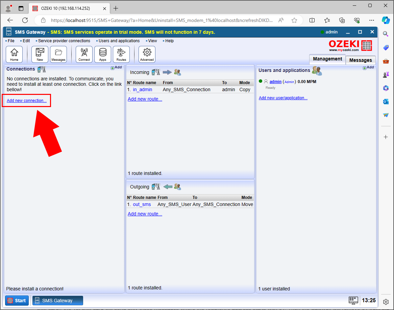Open the Messages folder toolbar icon
Image resolution: width=394 pixels, height=310 pixels.
(58, 54)
